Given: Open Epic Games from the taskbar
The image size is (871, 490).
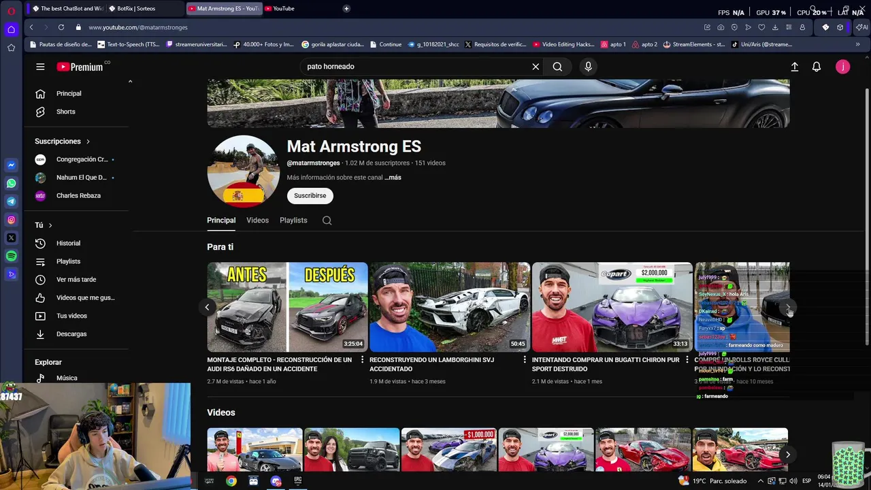Looking at the screenshot, I should tap(297, 481).
